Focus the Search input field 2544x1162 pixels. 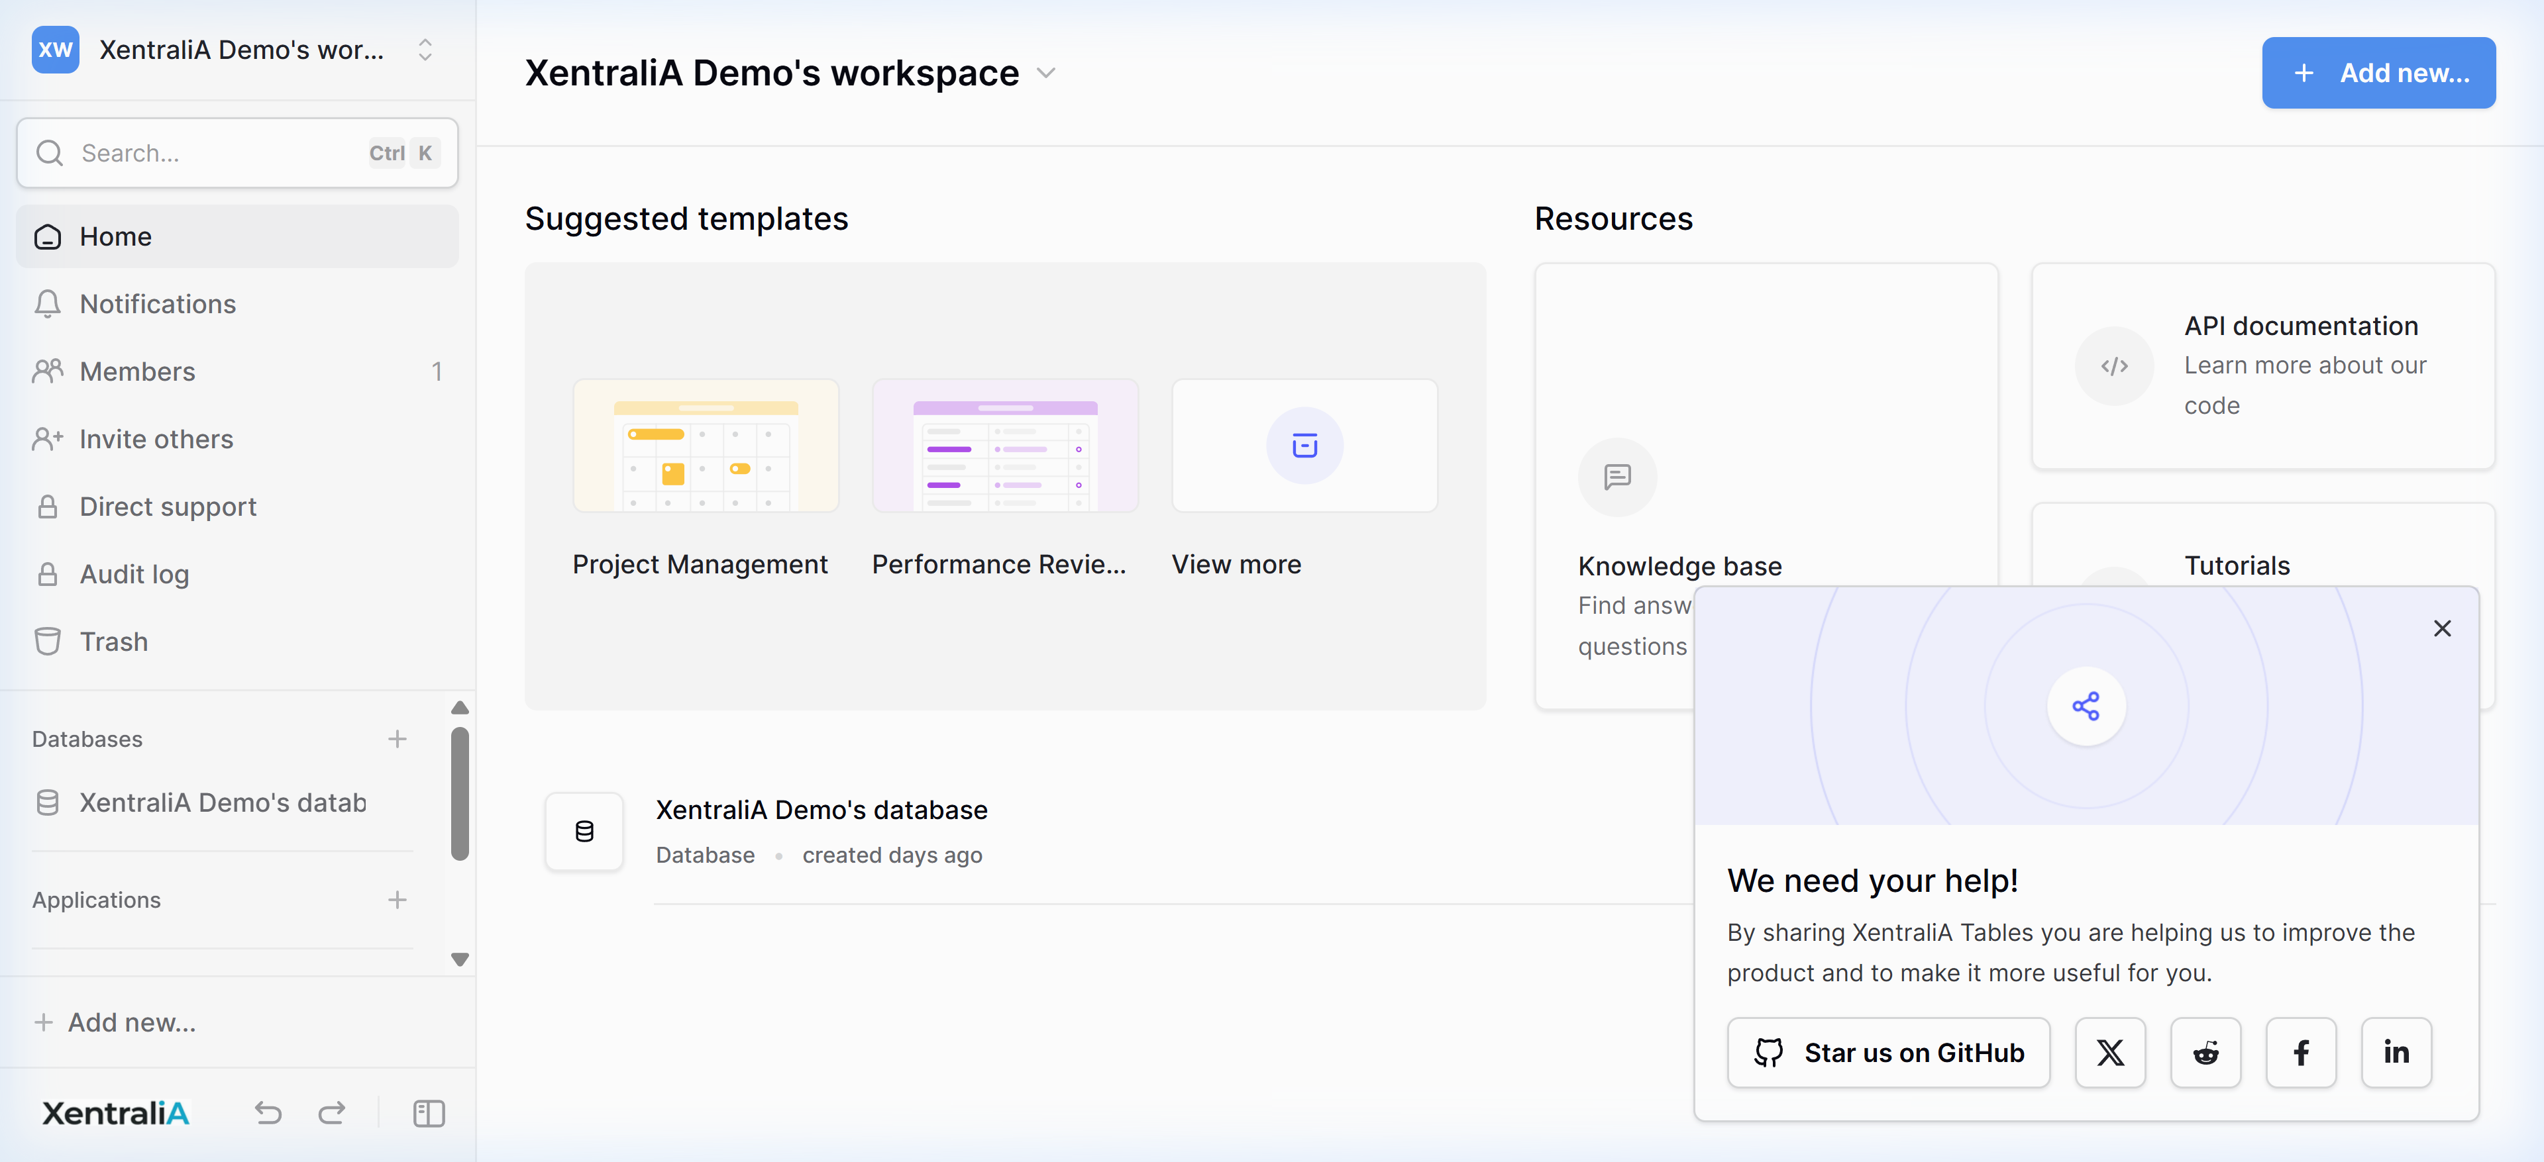point(217,153)
